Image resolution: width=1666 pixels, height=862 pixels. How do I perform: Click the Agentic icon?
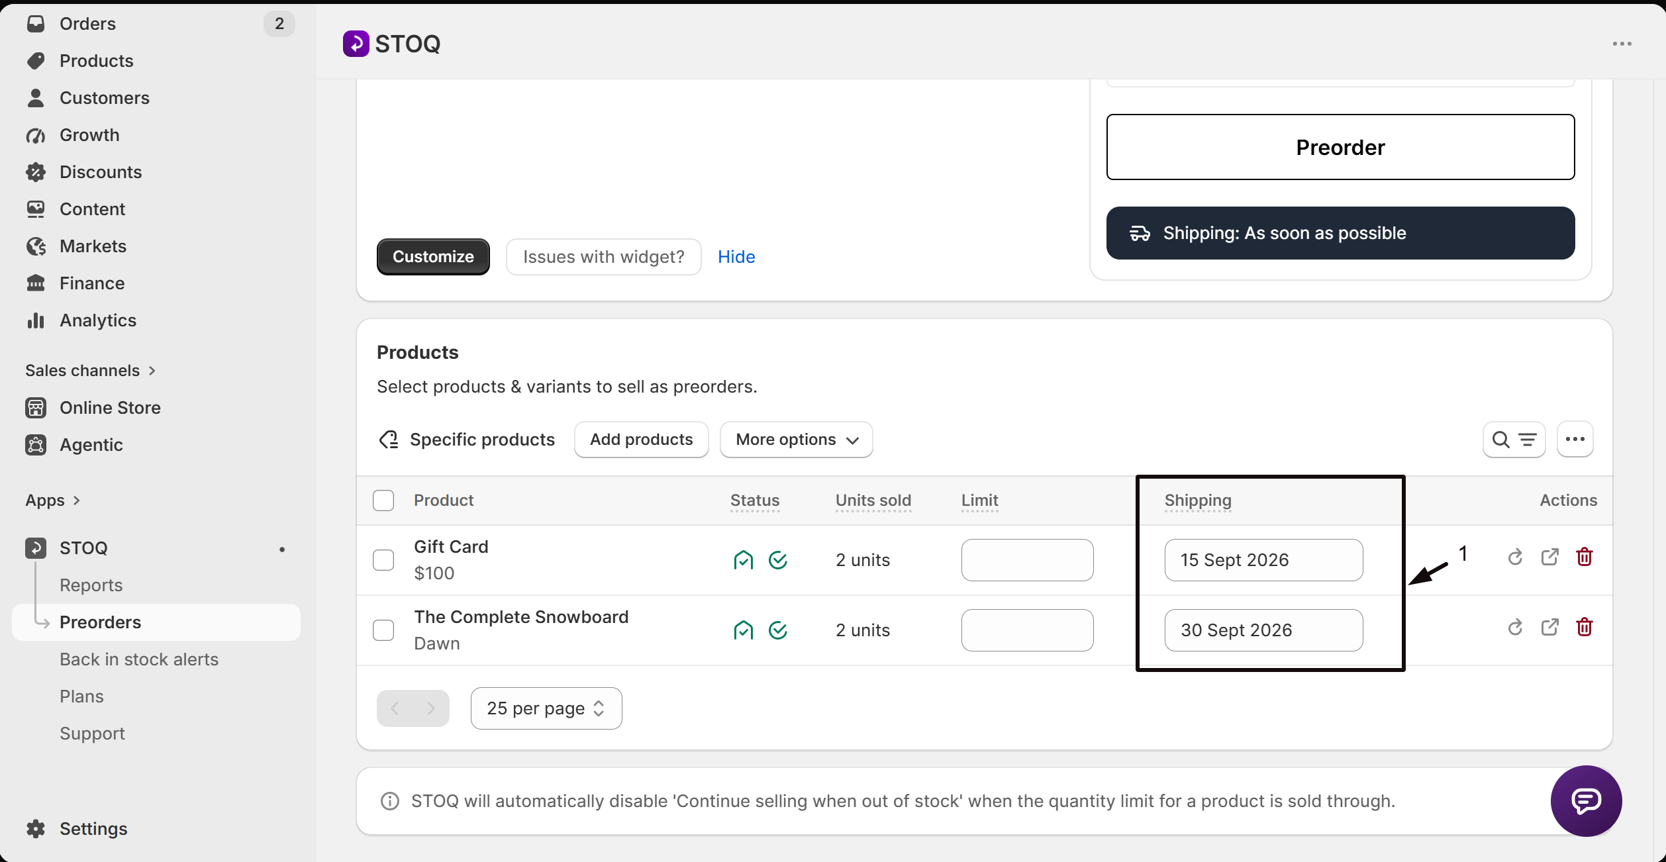(36, 445)
